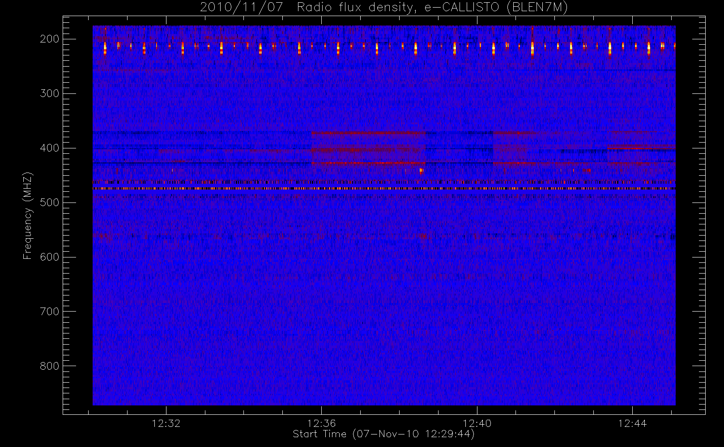Click the 200 frequency tick label
The height and width of the screenshot is (447, 724).
[50, 39]
